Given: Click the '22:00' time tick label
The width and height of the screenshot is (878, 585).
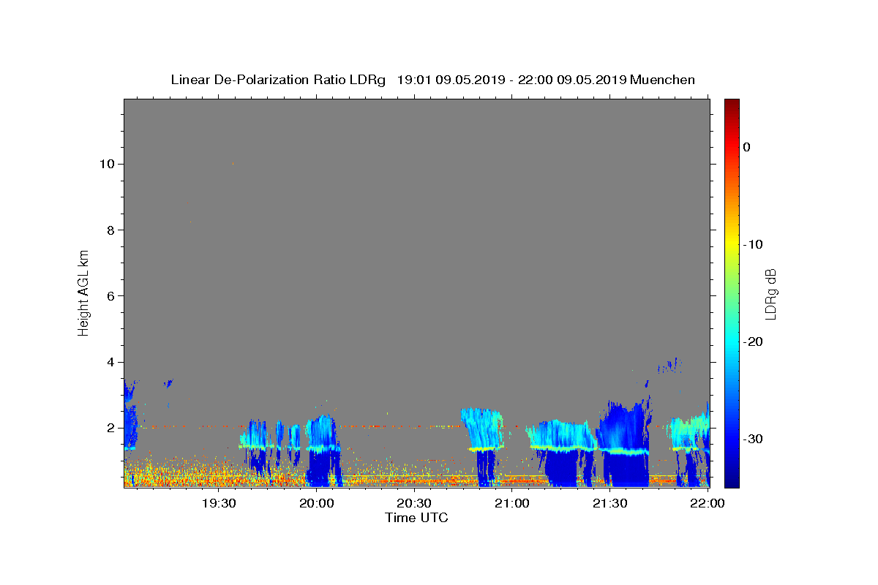Looking at the screenshot, I should click(x=707, y=503).
